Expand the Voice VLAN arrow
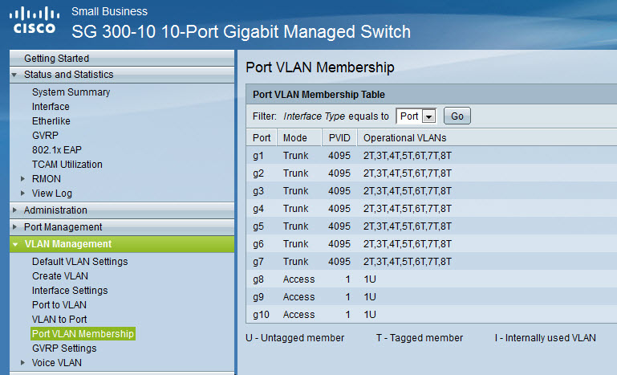The image size is (617, 375). pos(22,363)
